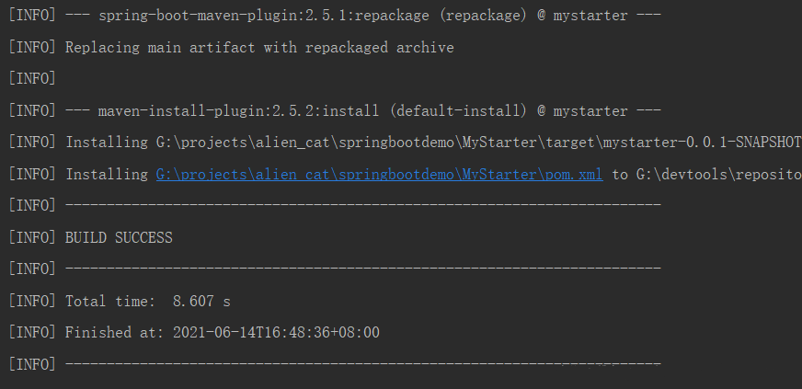Screen dimensions: 802x389
Task: Click the @ mystarter text on maven-install line
Action: 582,110
